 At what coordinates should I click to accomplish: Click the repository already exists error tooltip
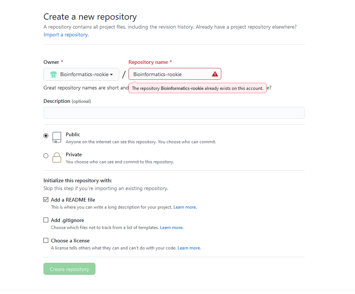[198, 88]
